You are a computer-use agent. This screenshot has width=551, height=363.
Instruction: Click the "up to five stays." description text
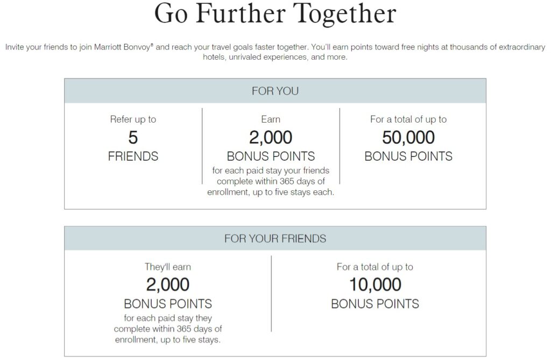[168, 339]
